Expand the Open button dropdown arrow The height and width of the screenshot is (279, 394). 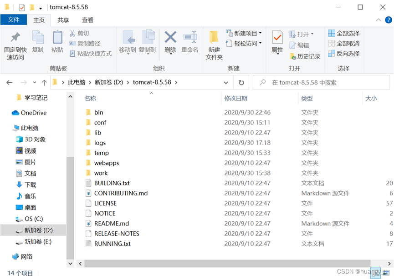(x=312, y=34)
